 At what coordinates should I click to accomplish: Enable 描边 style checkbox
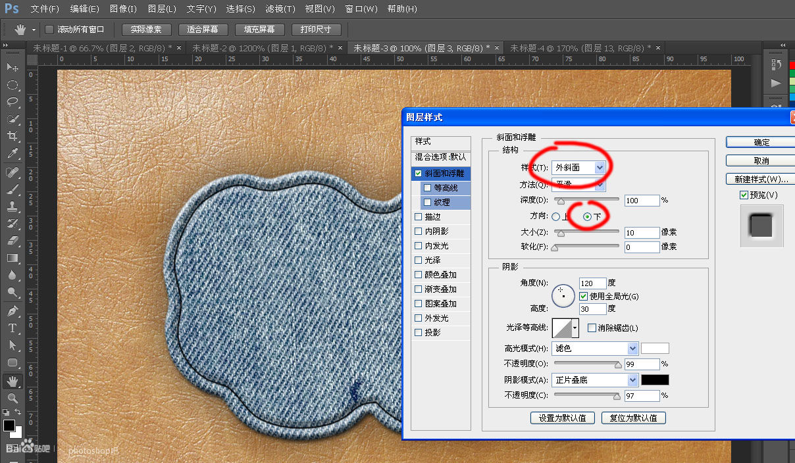click(x=418, y=217)
